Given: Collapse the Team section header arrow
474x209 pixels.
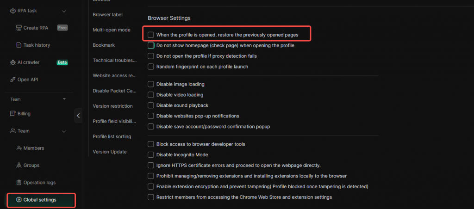Looking at the screenshot, I should tap(64, 99).
